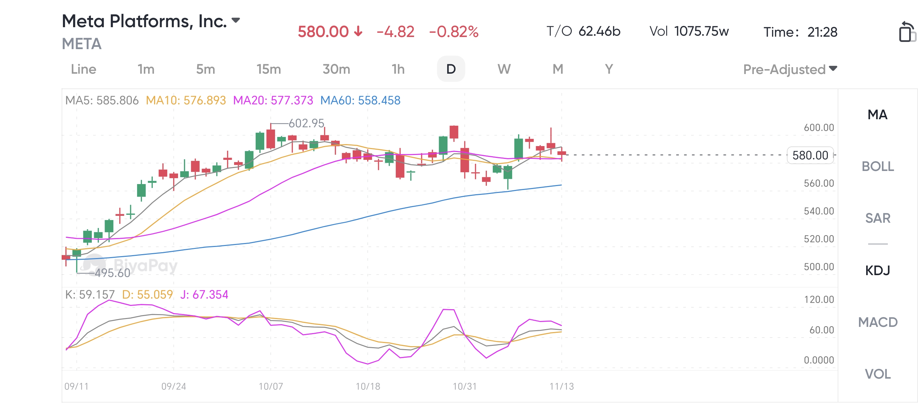
Task: Click the Time: 21:28 readout
Action: (800, 32)
